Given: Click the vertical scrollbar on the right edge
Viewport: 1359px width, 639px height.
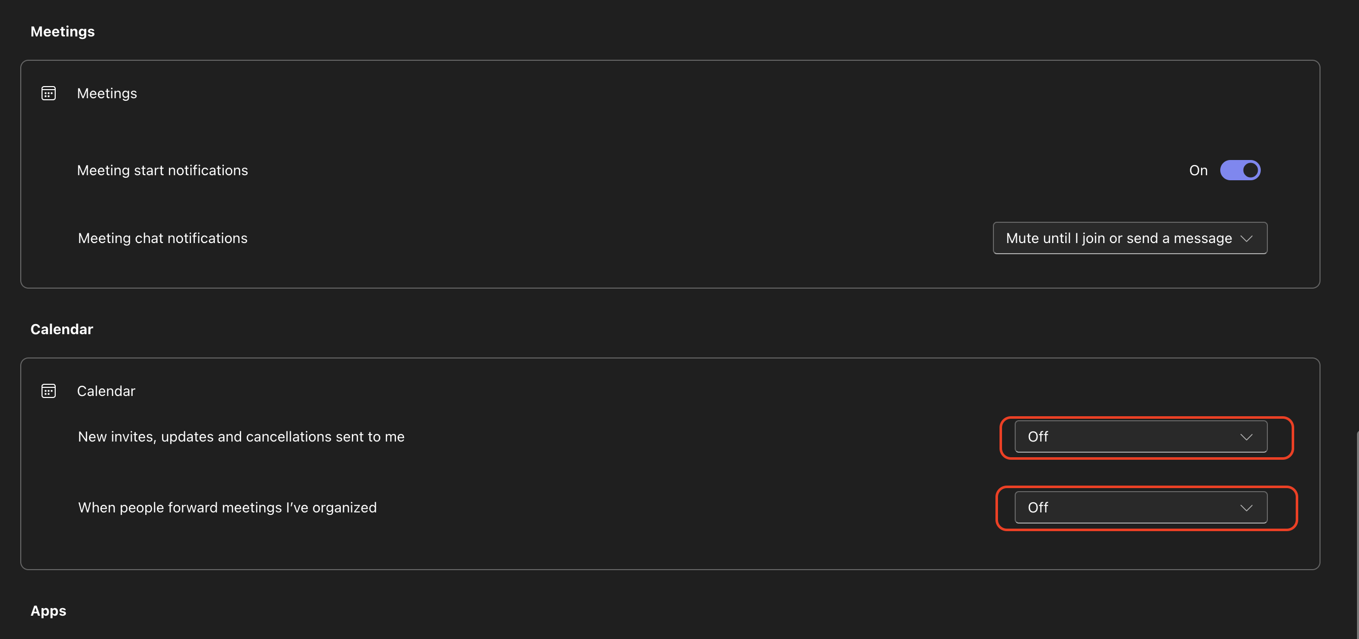Looking at the screenshot, I should pyautogui.click(x=1356, y=534).
